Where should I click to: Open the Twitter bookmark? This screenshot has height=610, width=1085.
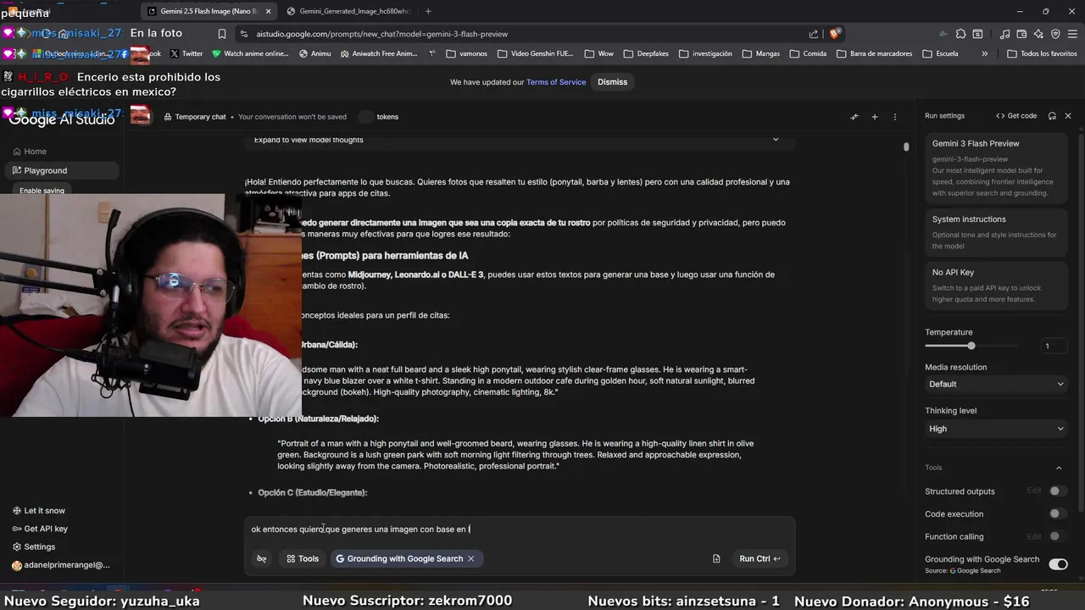(x=186, y=53)
